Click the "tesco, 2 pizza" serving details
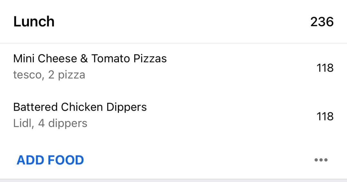Viewport: 347px width, 182px height. pyautogui.click(x=49, y=75)
